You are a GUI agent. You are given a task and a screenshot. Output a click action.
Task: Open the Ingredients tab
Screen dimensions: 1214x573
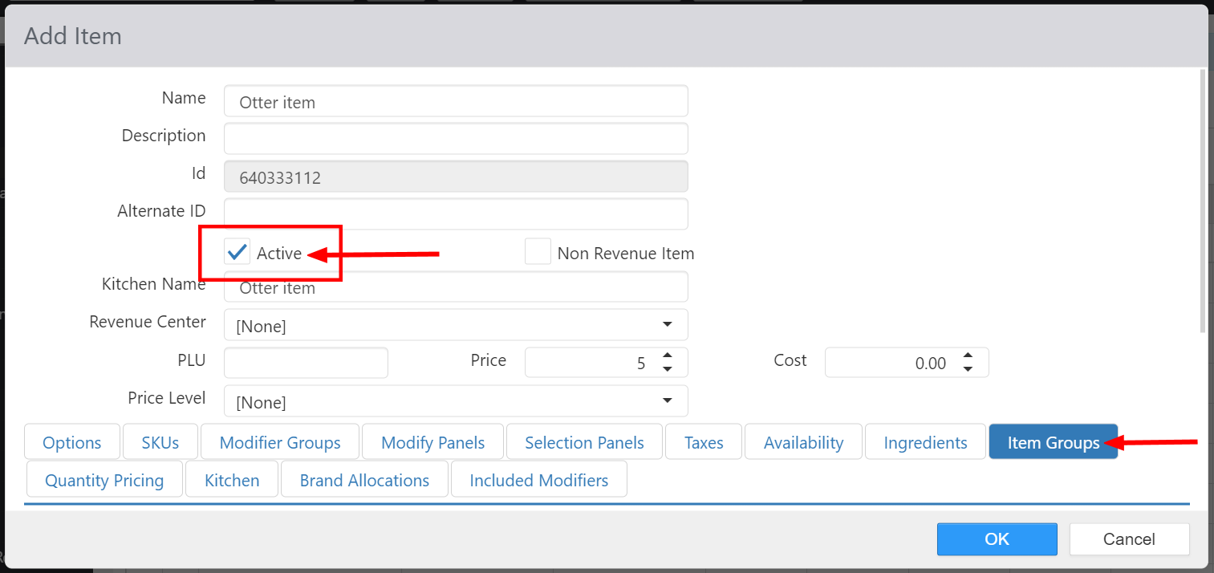click(925, 443)
